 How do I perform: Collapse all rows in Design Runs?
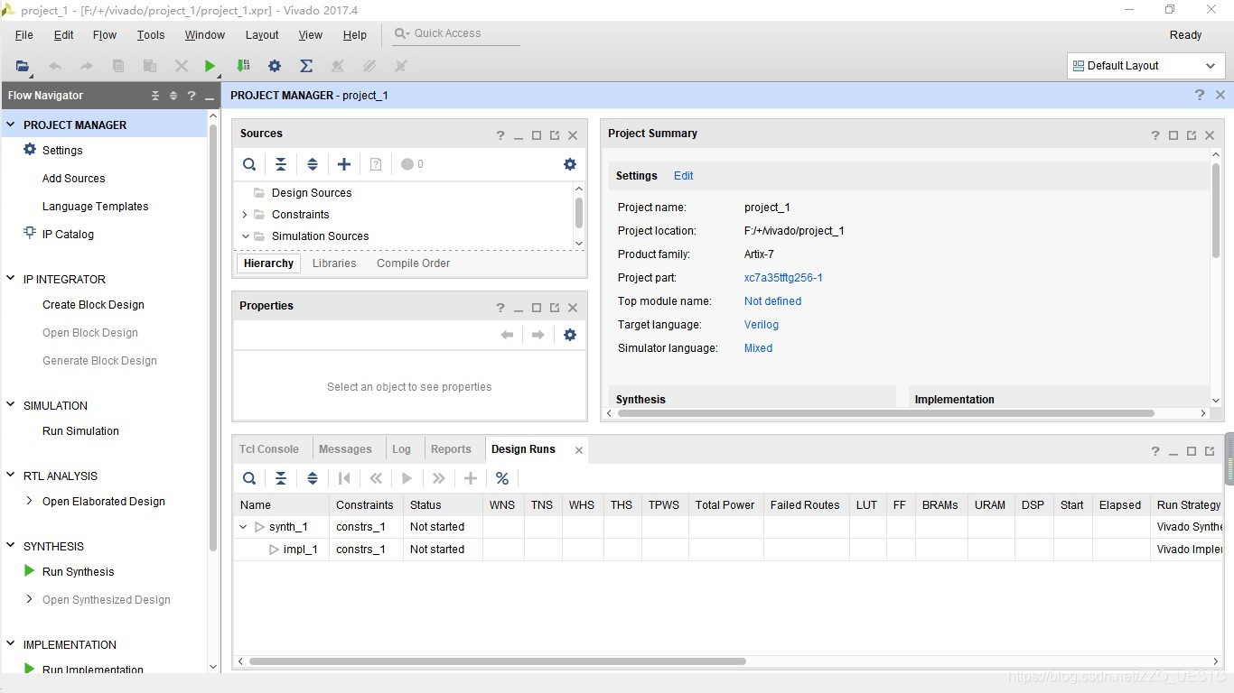click(281, 478)
